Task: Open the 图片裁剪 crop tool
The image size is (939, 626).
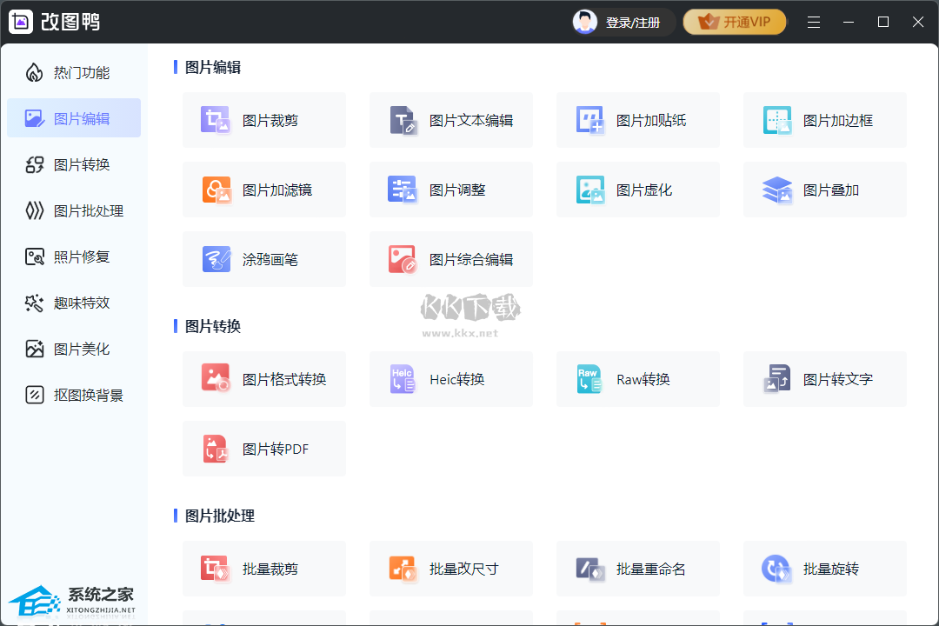Action: tap(263, 120)
